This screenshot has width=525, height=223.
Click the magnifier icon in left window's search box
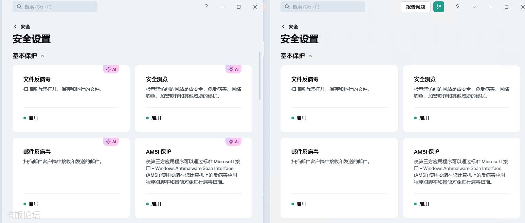[19, 7]
